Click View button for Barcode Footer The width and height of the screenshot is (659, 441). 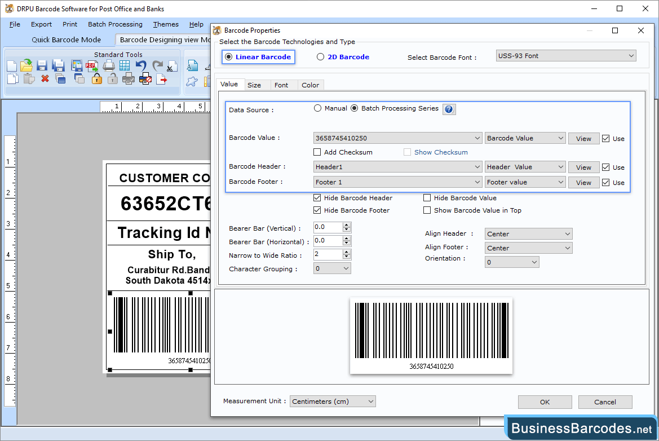(x=584, y=183)
